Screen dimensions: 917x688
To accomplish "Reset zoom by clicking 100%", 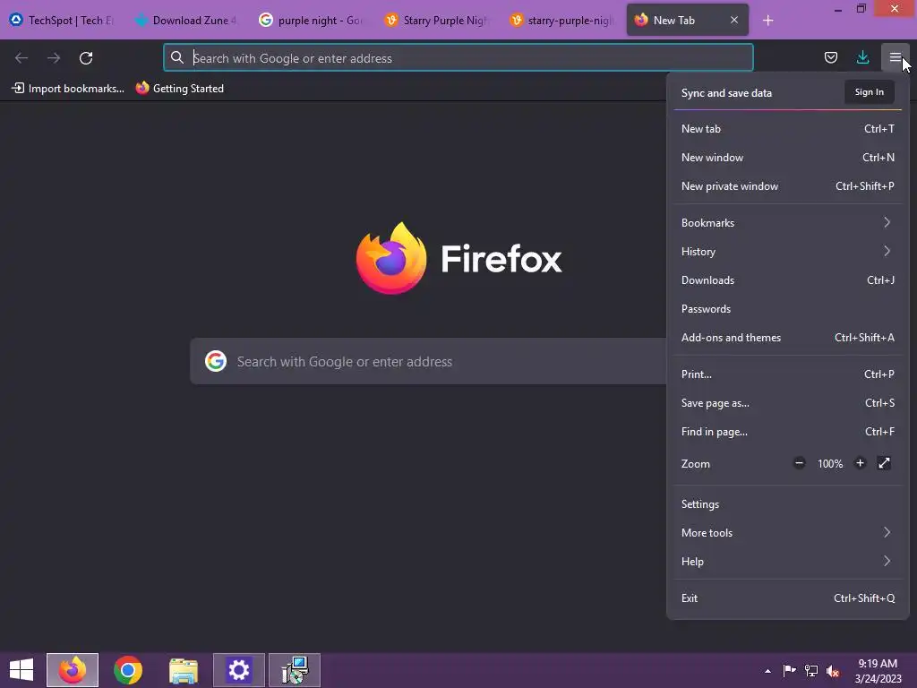I will 830,464.
